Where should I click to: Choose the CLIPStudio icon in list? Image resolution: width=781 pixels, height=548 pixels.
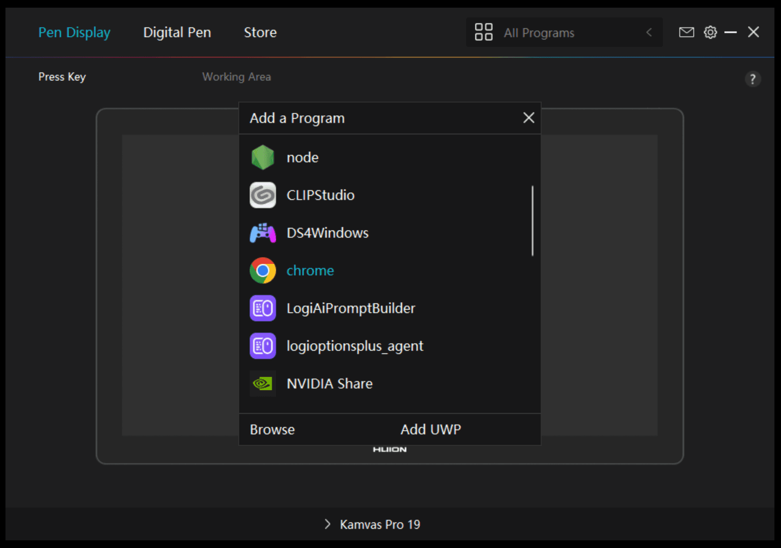click(263, 195)
